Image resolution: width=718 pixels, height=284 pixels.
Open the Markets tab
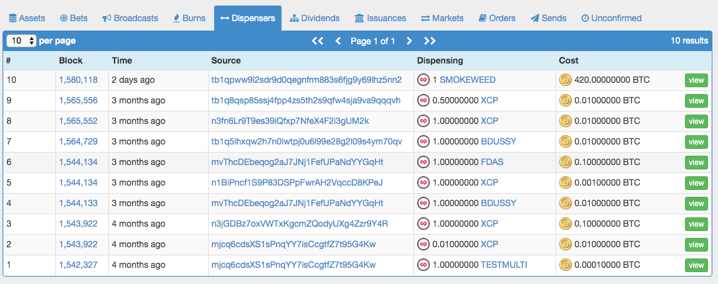[x=442, y=18]
